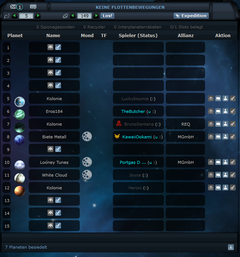Colonize position 1 with colony ship icon
This screenshot has width=240, height=257.
50,47
